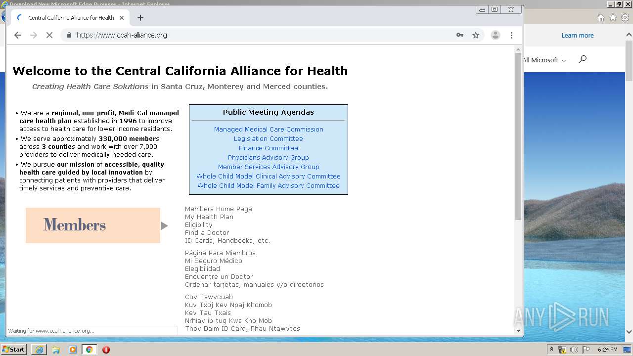
Task: Open Managed Medical Care Commission agenda
Action: pos(269,130)
